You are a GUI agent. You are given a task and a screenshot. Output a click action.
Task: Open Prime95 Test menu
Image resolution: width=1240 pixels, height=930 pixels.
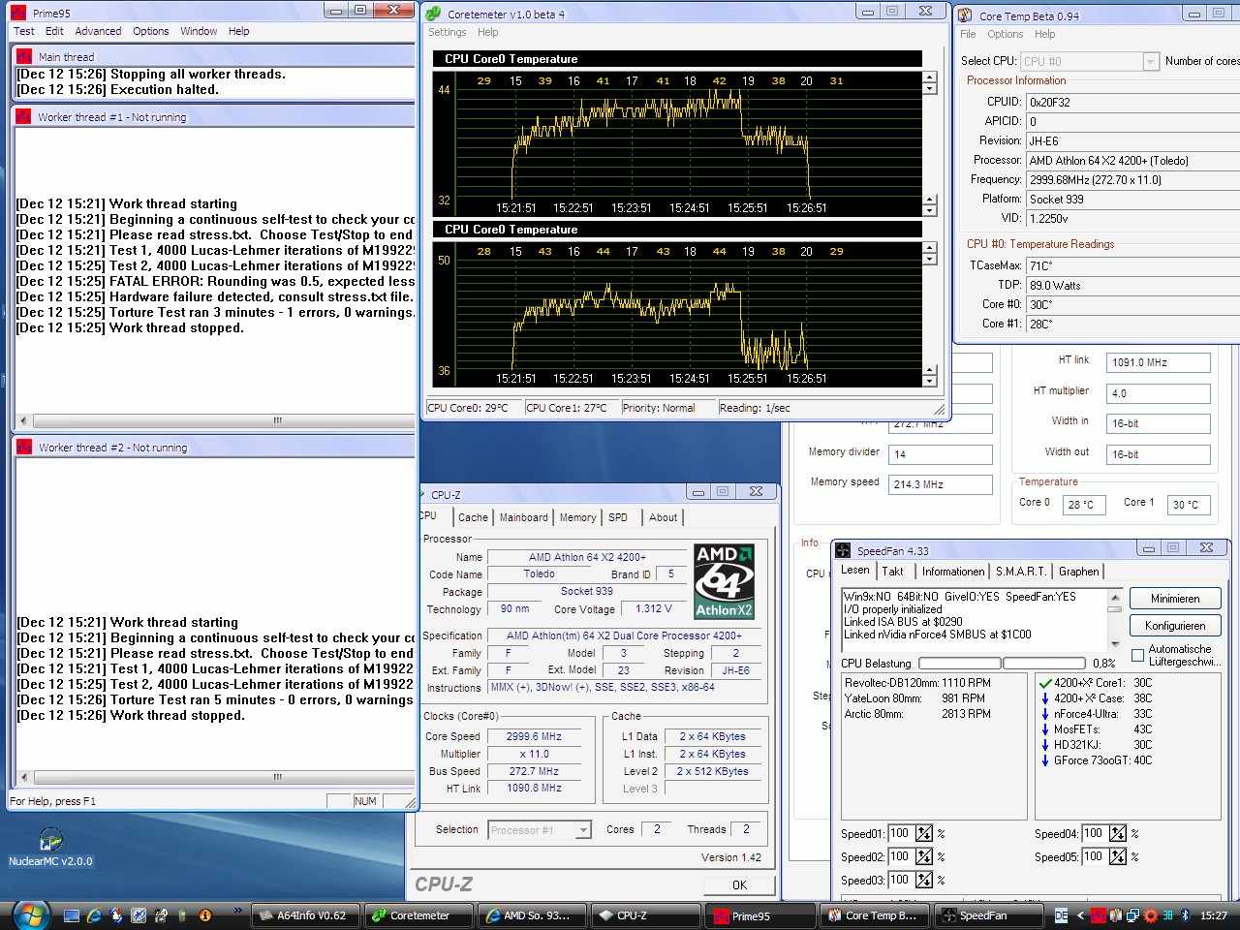(x=24, y=31)
